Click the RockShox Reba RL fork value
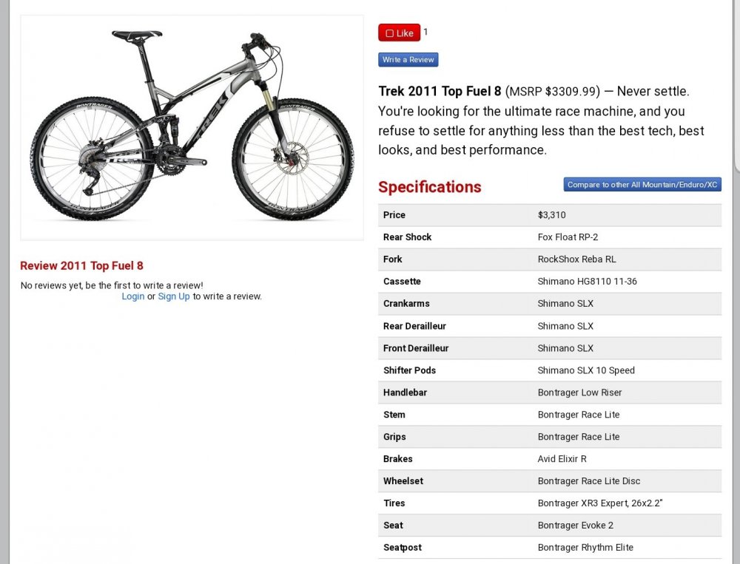 click(576, 259)
